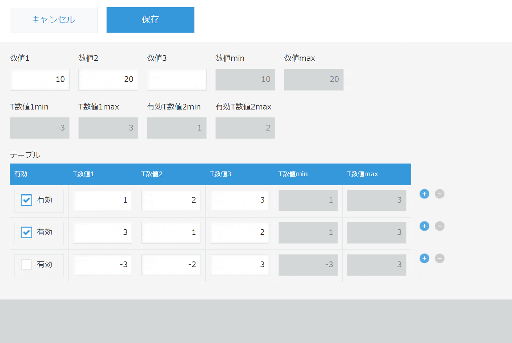Image resolution: width=512 pixels, height=343 pixels.
Task: Click the T数値1min field showing -3
Action: pos(40,128)
